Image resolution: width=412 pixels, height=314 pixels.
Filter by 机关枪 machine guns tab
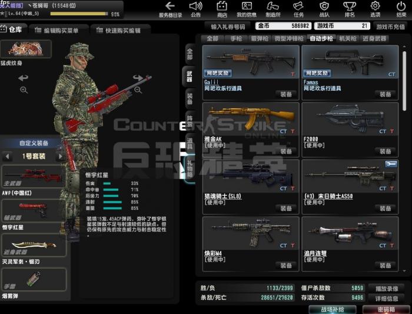click(347, 39)
